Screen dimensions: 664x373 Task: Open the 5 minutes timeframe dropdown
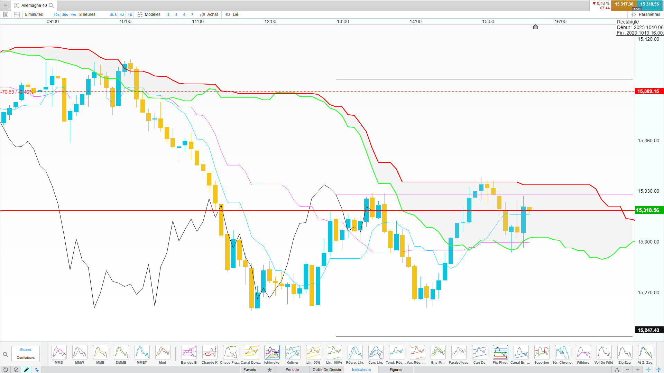click(34, 15)
